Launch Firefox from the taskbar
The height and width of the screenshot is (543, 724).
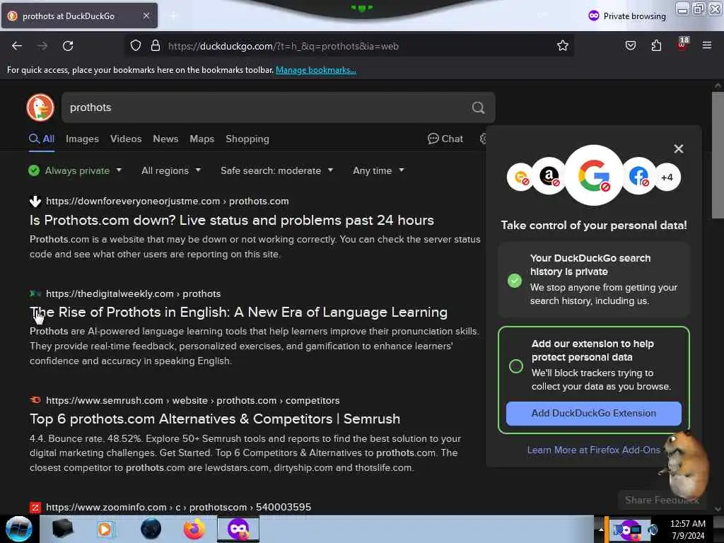194,529
